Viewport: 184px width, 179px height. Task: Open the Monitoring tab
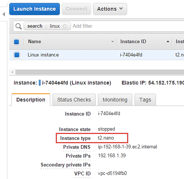115,100
